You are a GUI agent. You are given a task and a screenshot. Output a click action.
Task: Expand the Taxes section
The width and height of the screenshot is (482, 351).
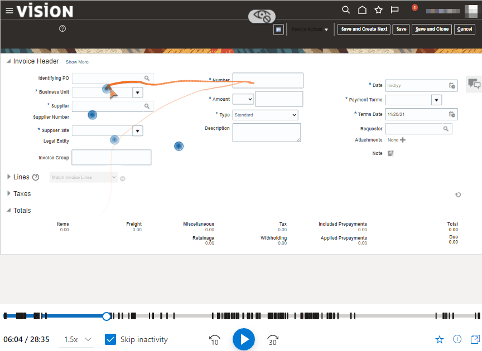click(9, 193)
